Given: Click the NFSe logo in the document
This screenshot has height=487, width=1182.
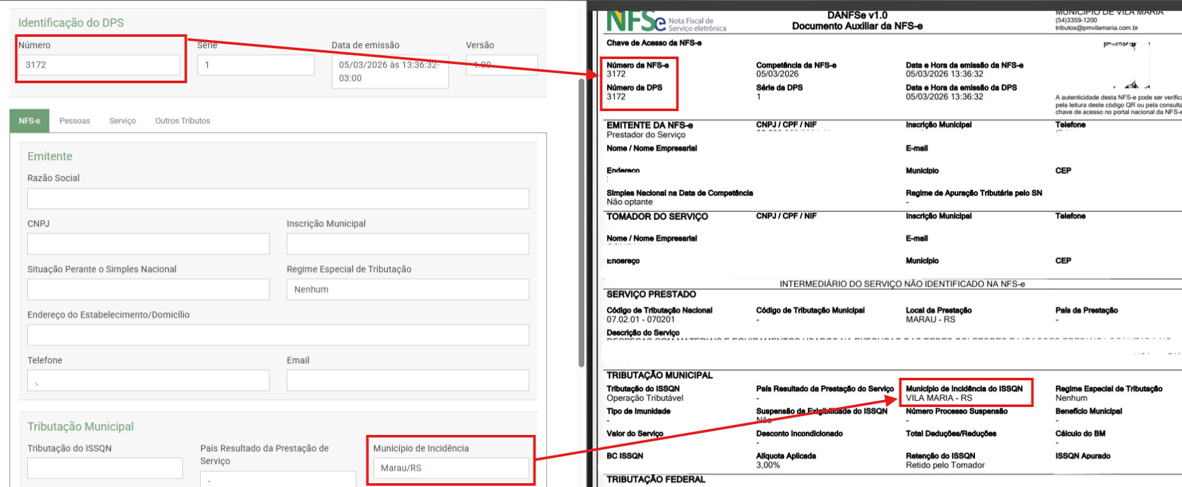Looking at the screenshot, I should [x=636, y=22].
